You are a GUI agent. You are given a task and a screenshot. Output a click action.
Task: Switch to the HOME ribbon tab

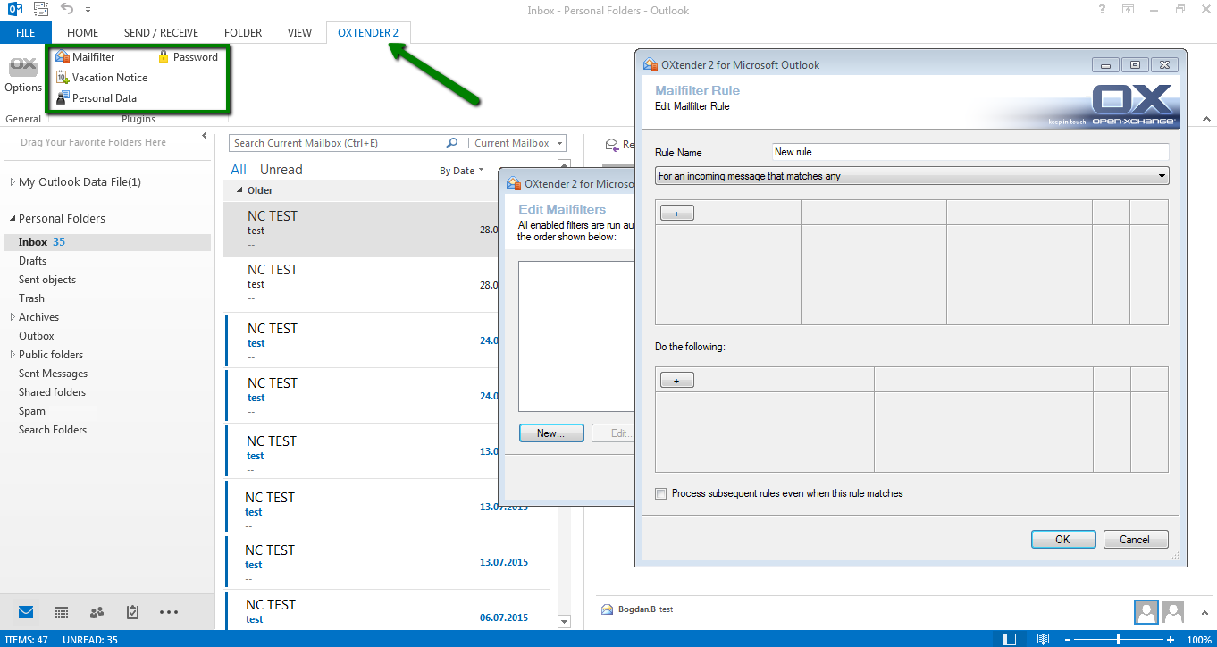(83, 33)
